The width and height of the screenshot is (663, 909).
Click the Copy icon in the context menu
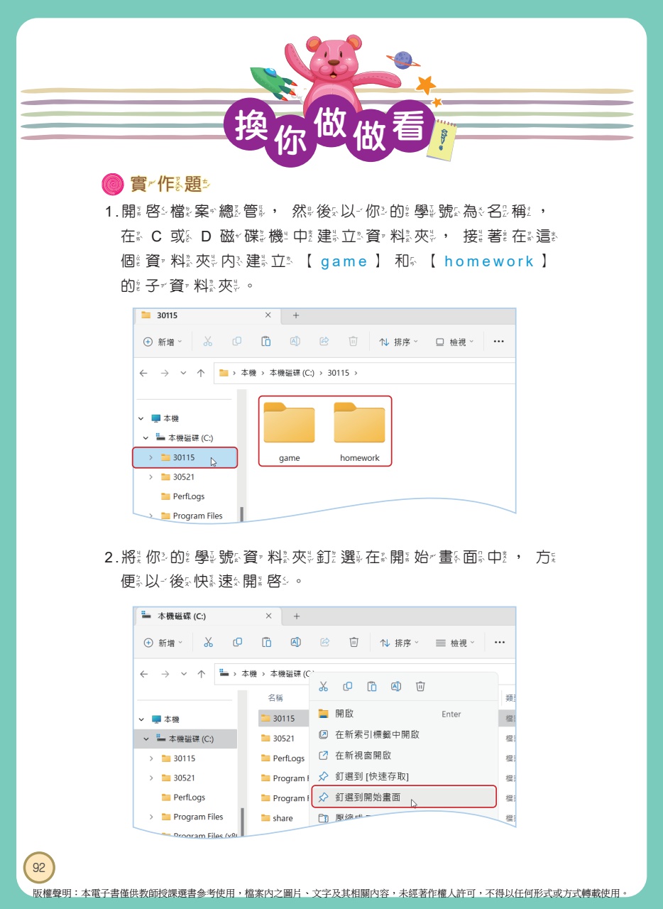click(348, 686)
